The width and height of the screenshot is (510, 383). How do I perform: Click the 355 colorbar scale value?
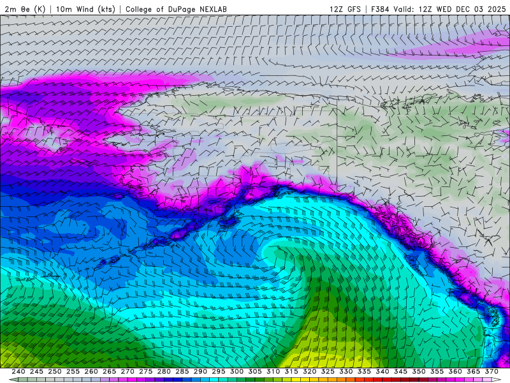point(437,372)
